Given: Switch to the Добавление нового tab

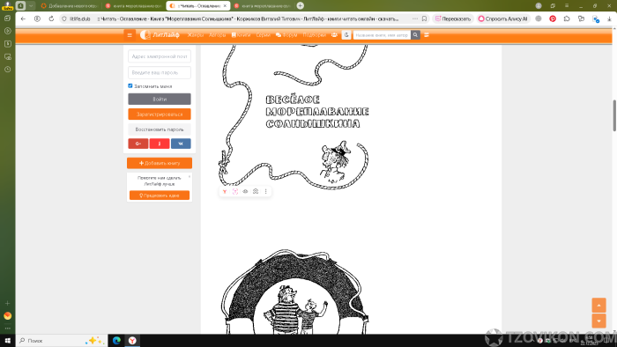Looking at the screenshot, I should click(x=70, y=6).
